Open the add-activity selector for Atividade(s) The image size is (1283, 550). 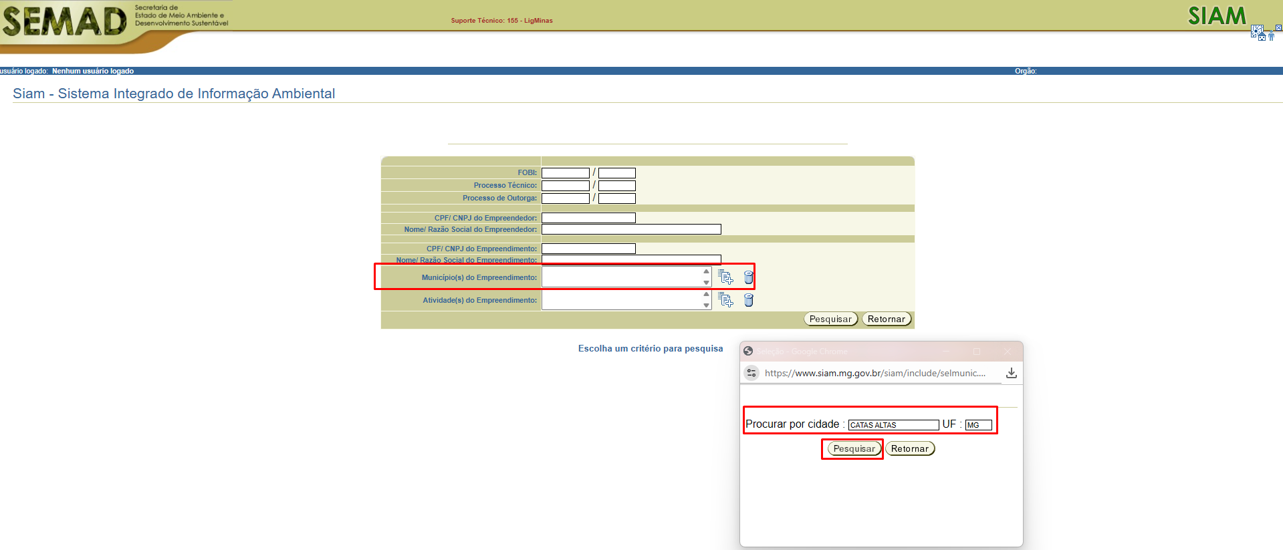coord(725,300)
